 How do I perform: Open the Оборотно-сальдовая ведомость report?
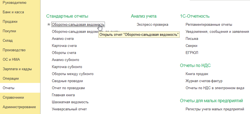click(78, 25)
